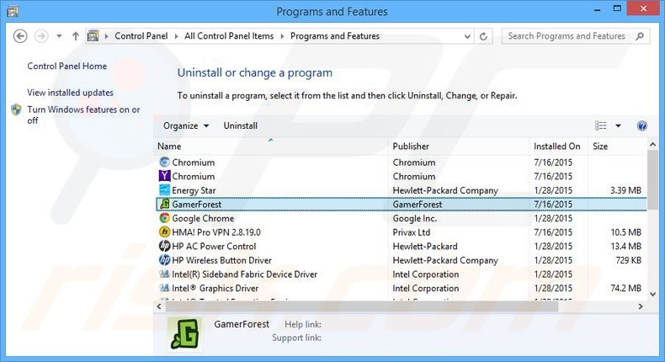Open Control Panel Home link
This screenshot has height=362, width=665.
click(67, 67)
